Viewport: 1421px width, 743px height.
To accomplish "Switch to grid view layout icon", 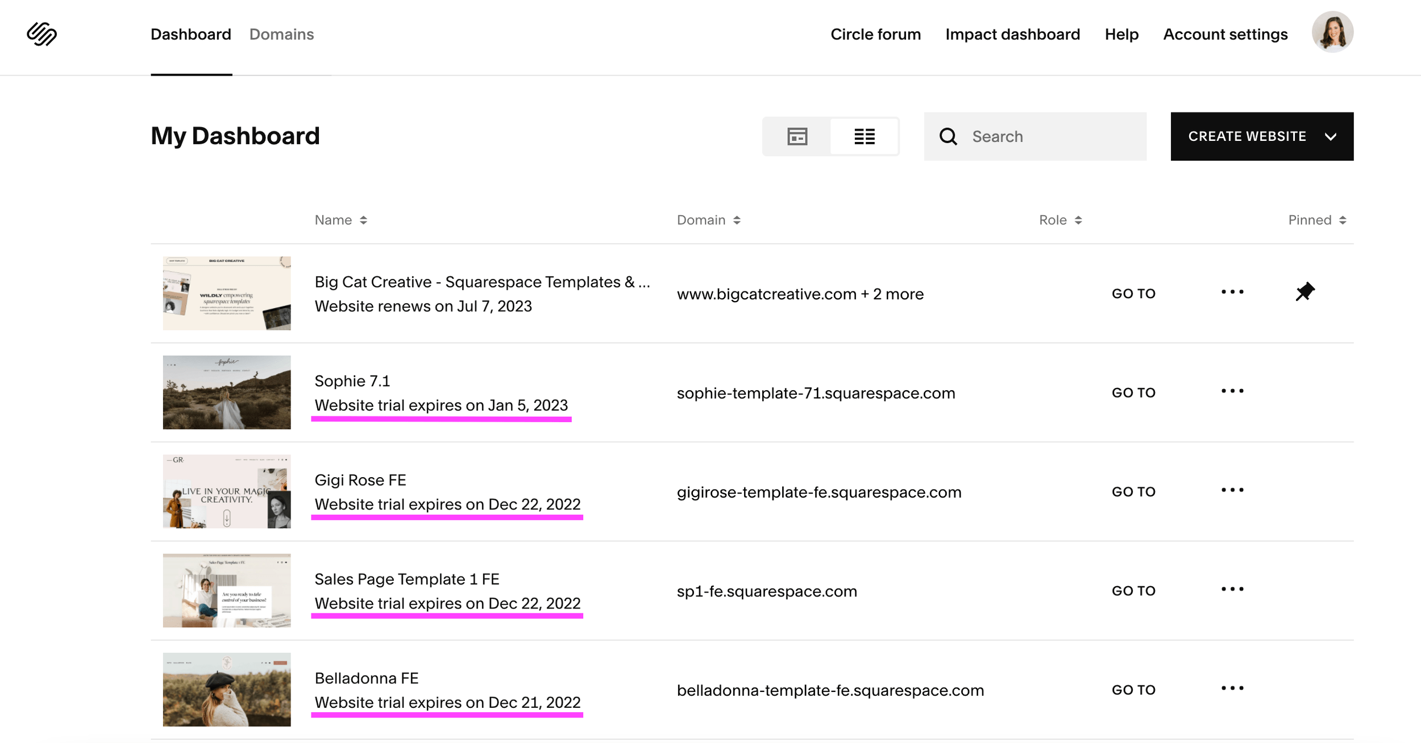I will (797, 136).
